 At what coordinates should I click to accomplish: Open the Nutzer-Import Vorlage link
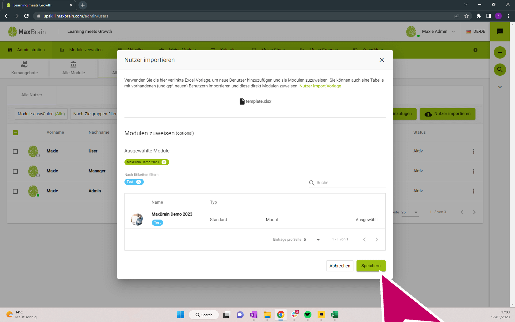(x=320, y=86)
